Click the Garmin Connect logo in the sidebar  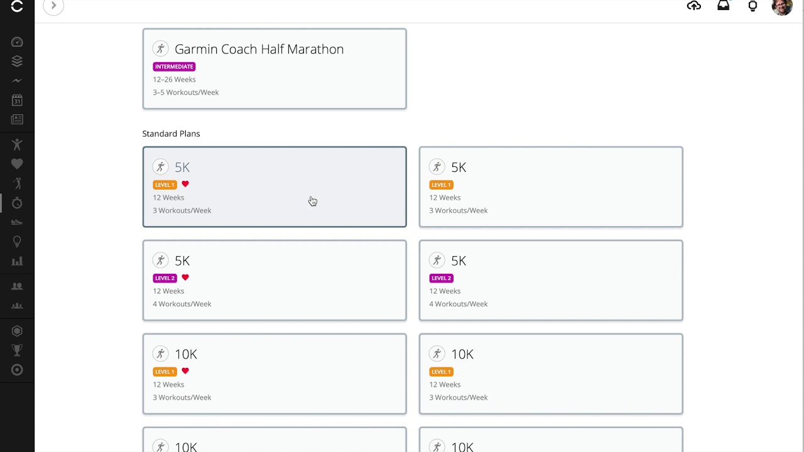click(17, 6)
